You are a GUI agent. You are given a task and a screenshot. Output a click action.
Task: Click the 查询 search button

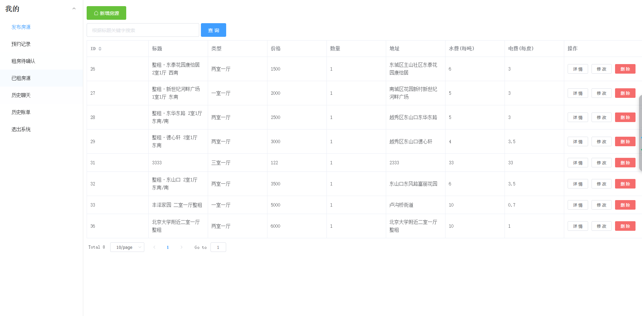tap(214, 30)
